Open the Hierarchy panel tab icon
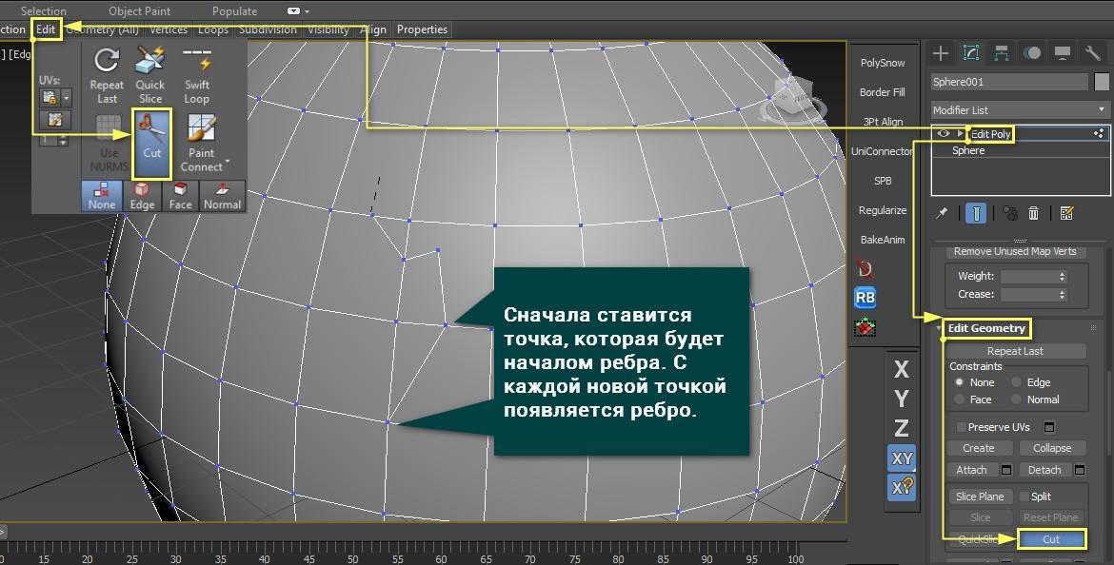This screenshot has width=1114, height=565. coord(1002,52)
